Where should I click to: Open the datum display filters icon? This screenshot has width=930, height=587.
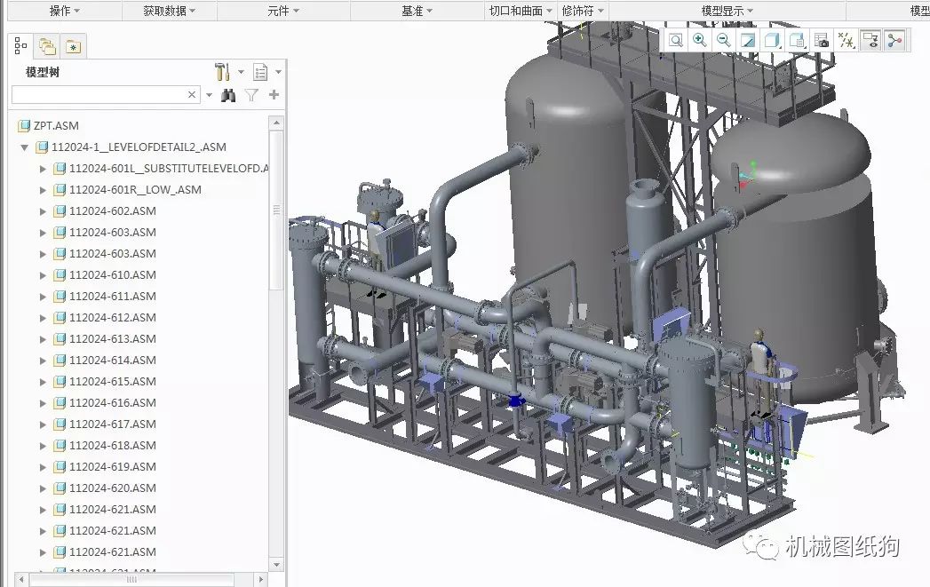(x=846, y=40)
